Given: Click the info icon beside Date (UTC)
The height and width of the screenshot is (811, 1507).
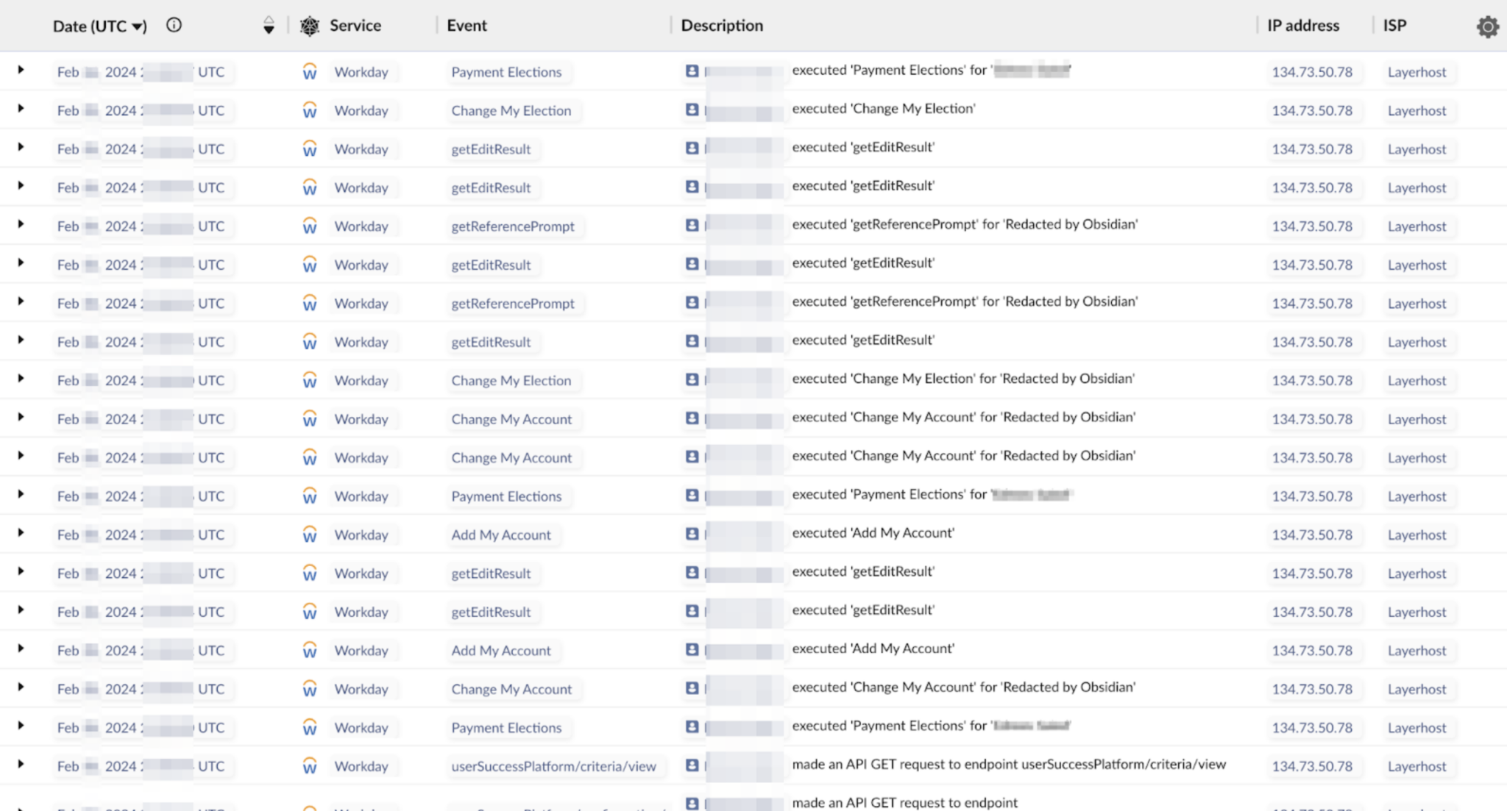Looking at the screenshot, I should point(174,25).
